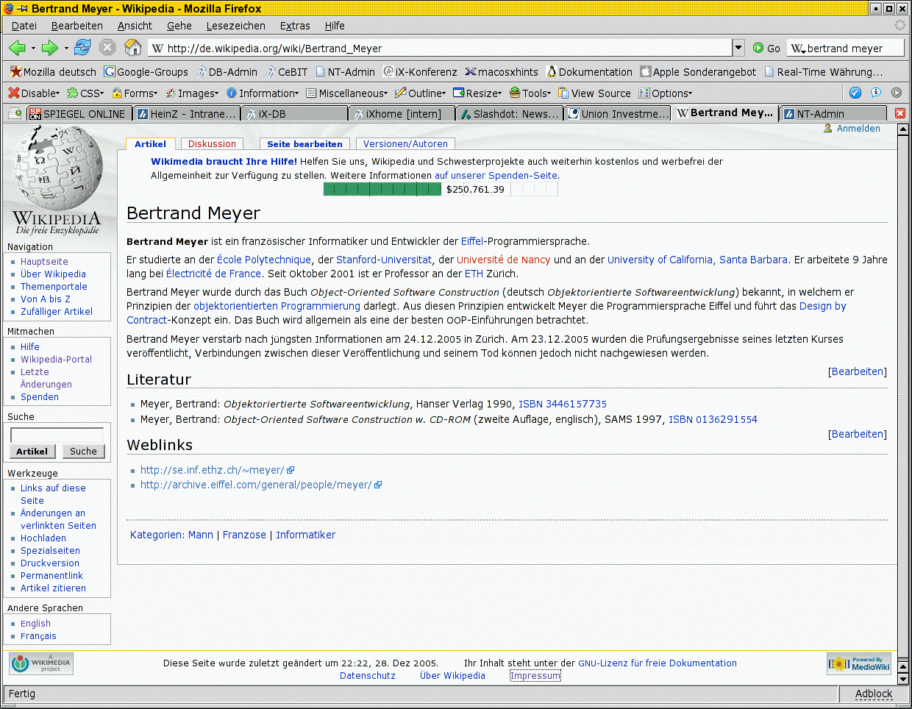Click the donation progress bar
Viewport: 912px width, 709px height.
tap(441, 189)
